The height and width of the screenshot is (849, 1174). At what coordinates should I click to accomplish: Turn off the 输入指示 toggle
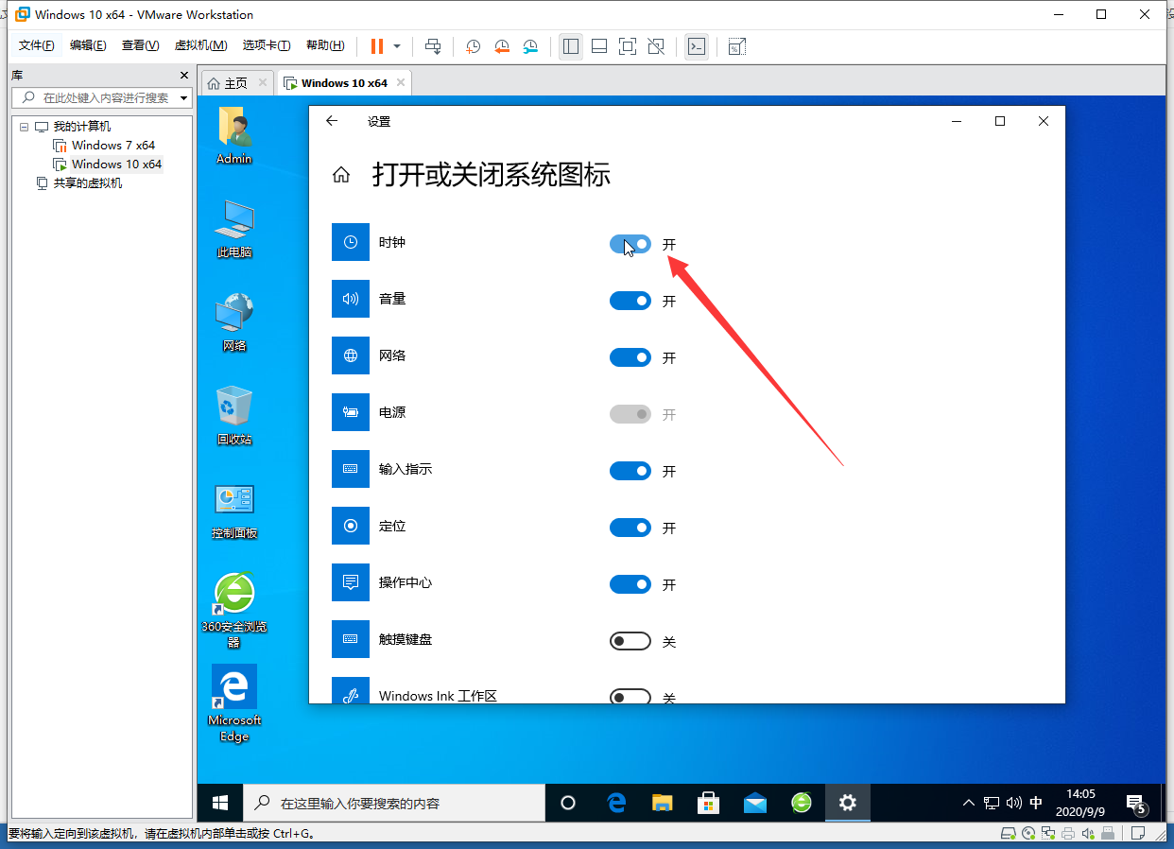tap(630, 471)
